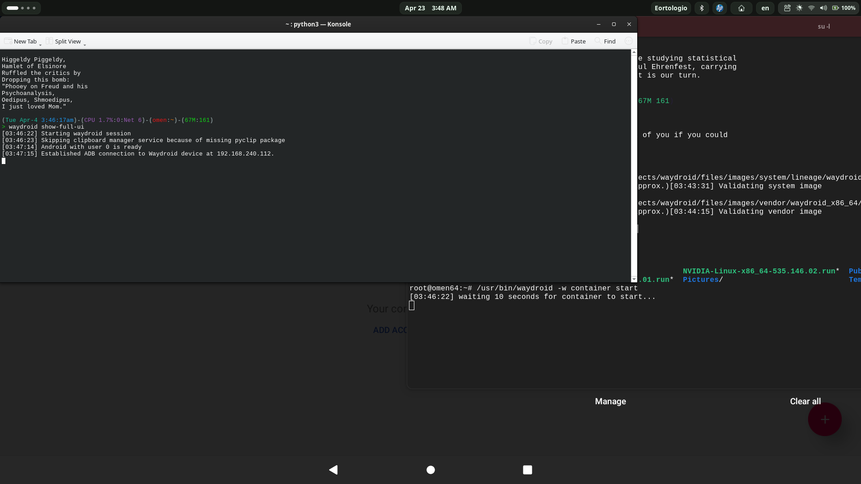Click 'Higgeldy Piggeldy,' text line
This screenshot has height=484, width=861.
coord(34,60)
